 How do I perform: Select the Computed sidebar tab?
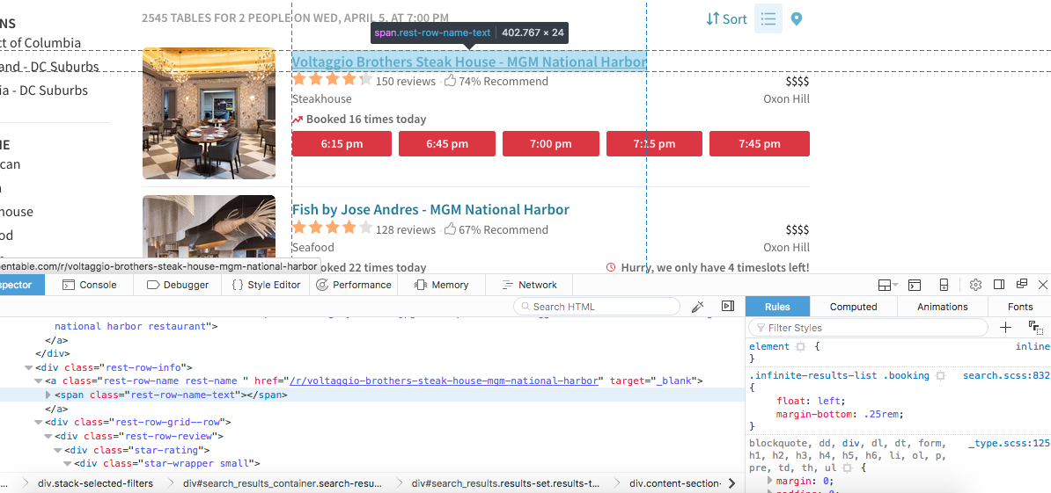[x=853, y=307]
